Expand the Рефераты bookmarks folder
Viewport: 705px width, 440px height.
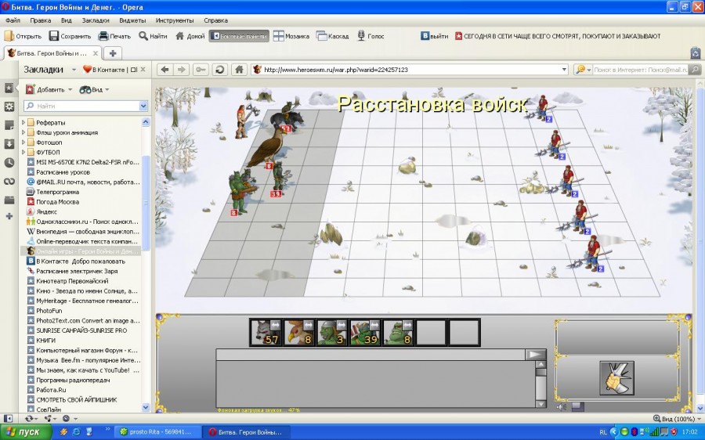point(23,122)
